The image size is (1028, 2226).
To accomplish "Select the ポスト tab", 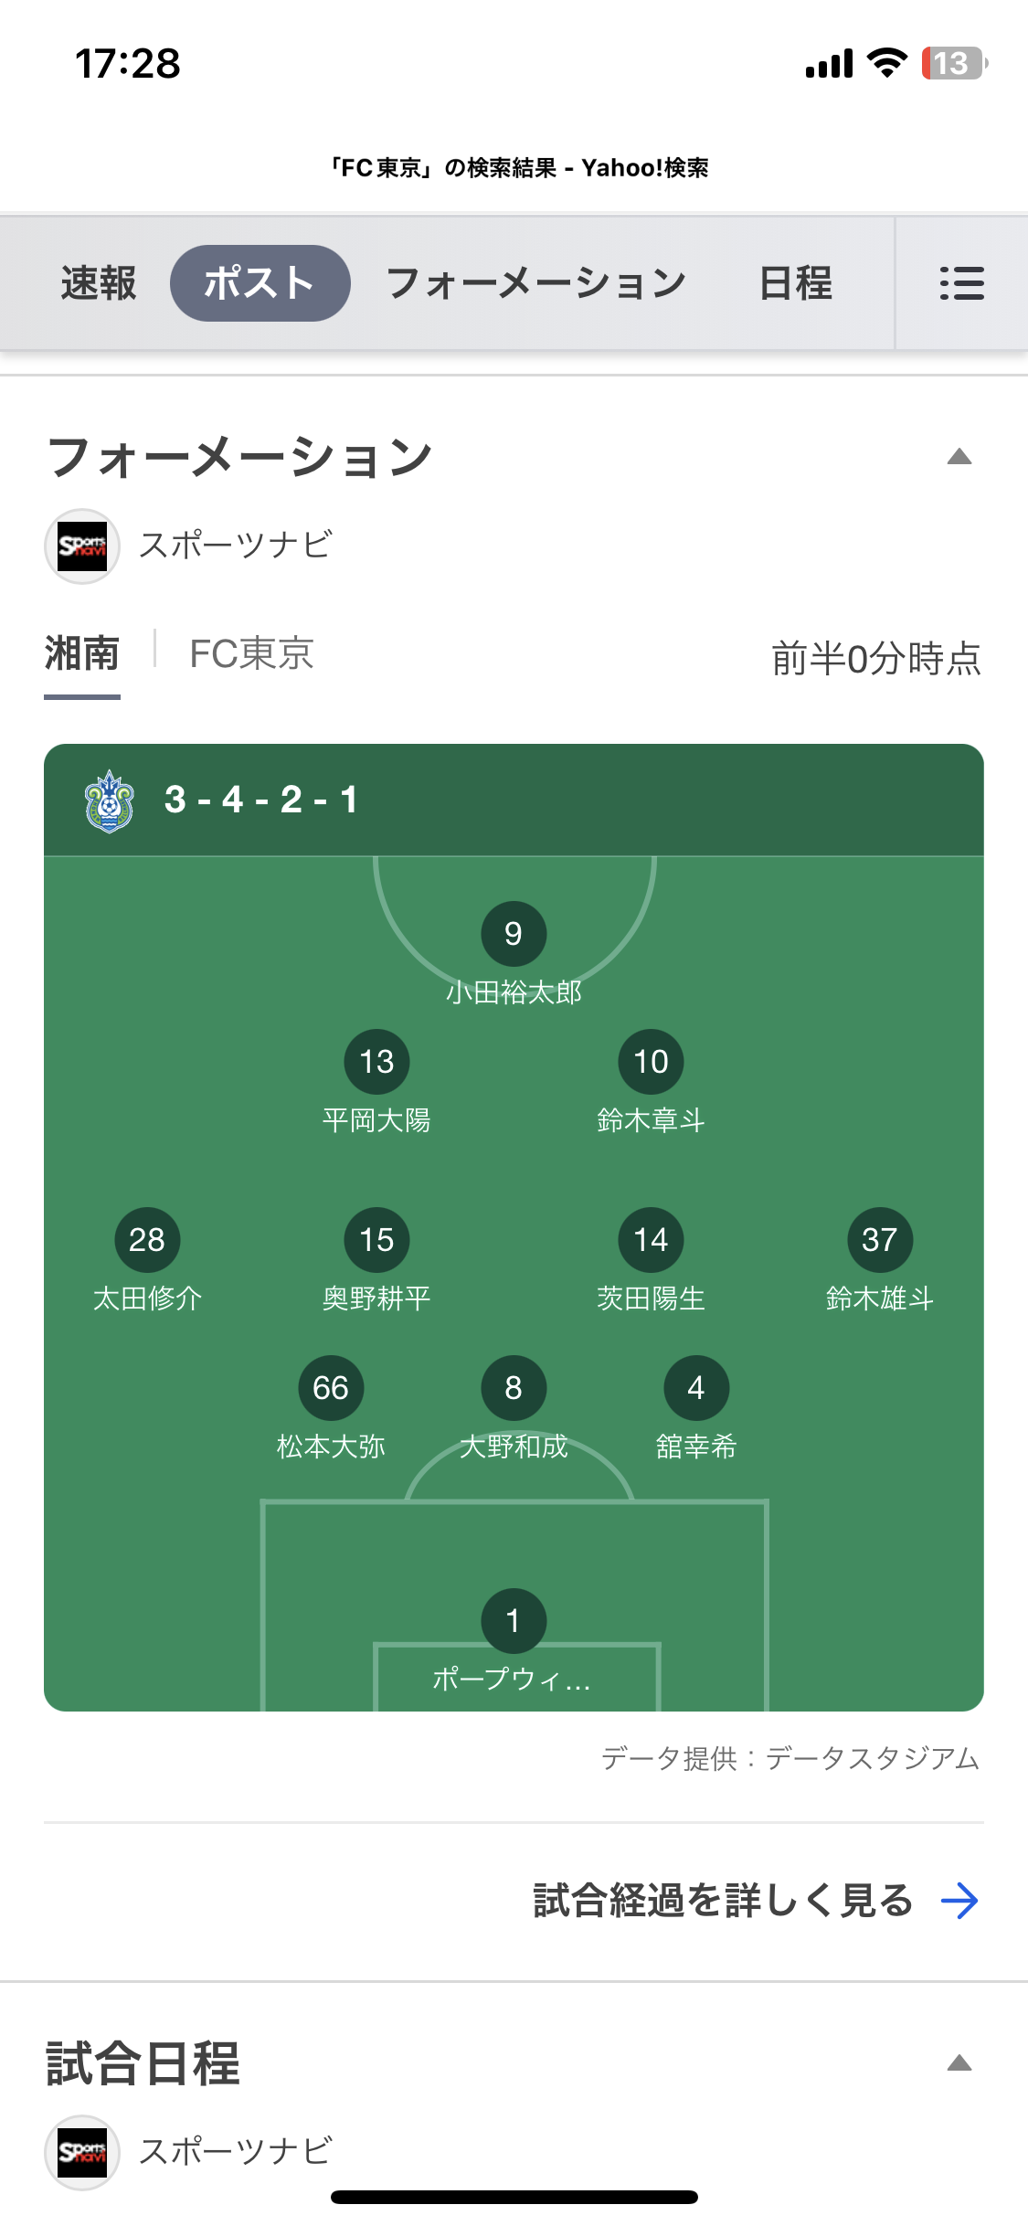I will click(260, 283).
